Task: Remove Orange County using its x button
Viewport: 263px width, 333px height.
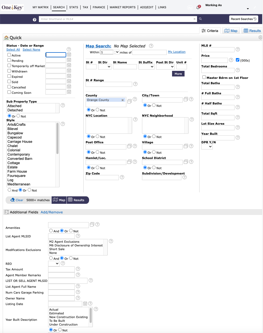Action: pyautogui.click(x=123, y=100)
